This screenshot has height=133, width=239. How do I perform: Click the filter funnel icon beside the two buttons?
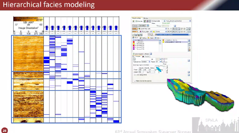(148, 26)
